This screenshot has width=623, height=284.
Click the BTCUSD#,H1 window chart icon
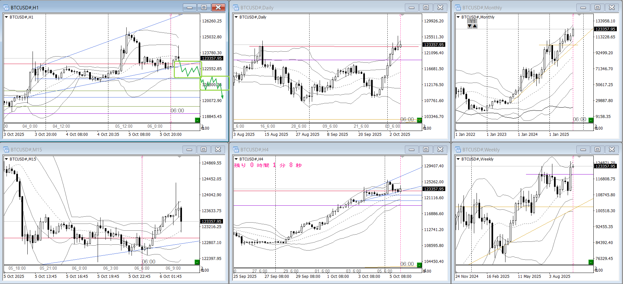(6, 7)
